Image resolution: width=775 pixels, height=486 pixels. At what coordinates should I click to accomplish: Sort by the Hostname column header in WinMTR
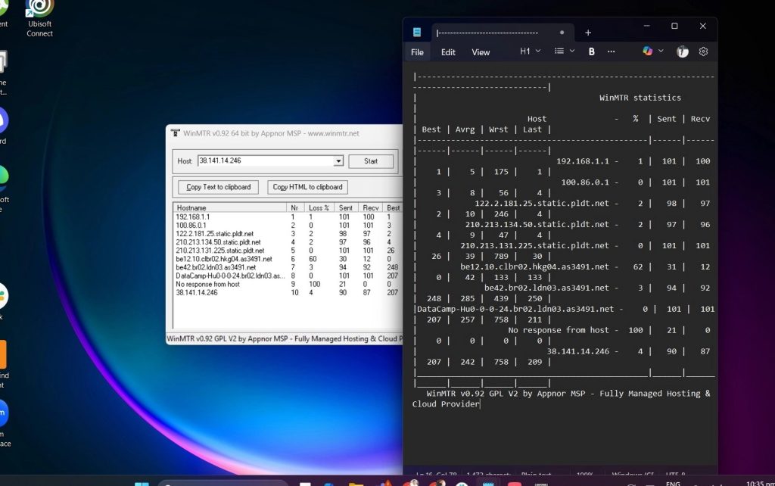[x=230, y=207]
